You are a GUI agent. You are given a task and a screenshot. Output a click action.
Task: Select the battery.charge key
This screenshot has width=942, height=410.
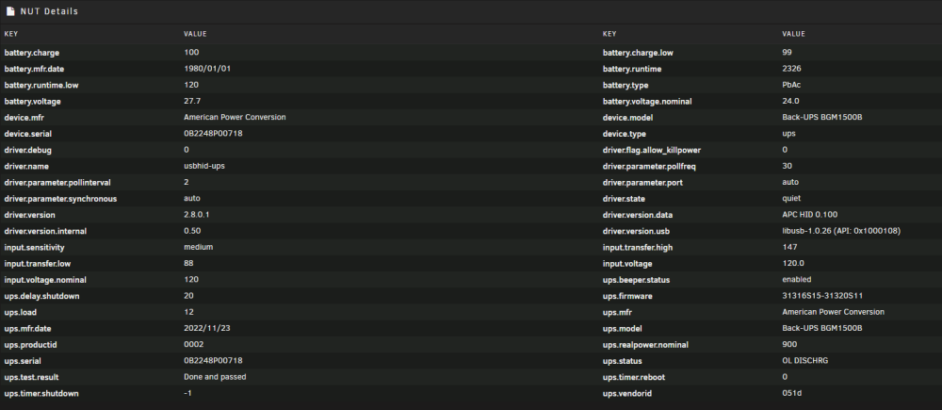(31, 52)
